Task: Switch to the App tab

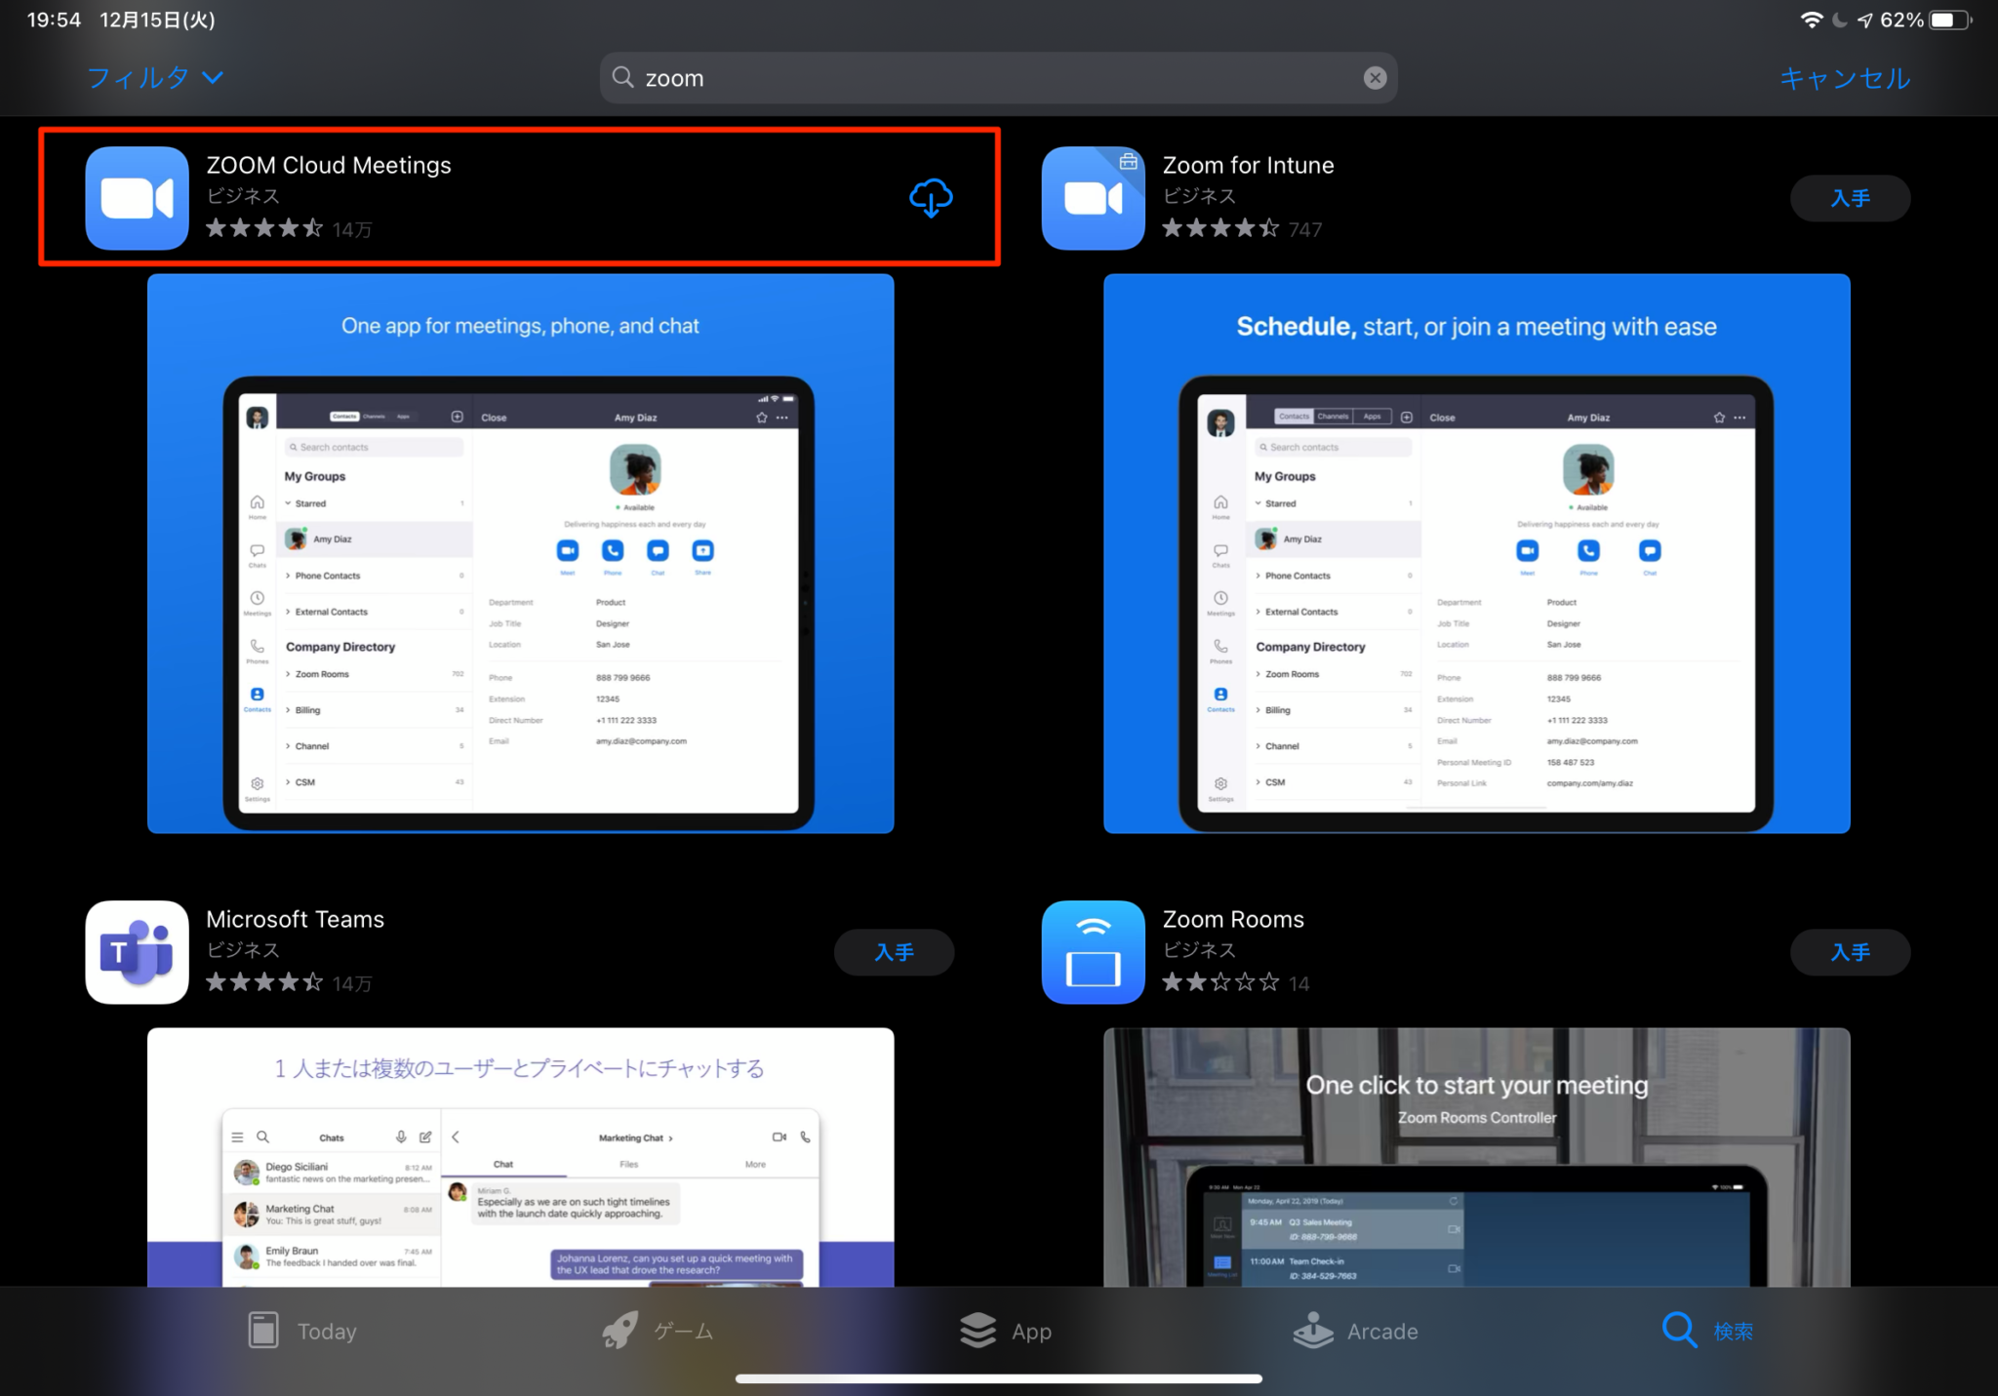Action: pyautogui.click(x=1005, y=1331)
